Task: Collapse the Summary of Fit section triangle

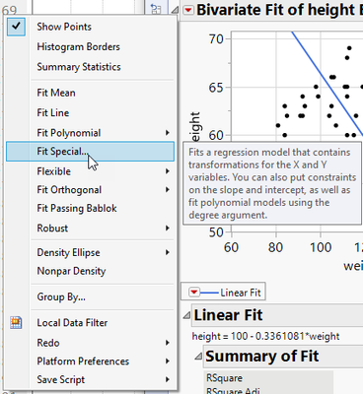Action: pos(198,356)
